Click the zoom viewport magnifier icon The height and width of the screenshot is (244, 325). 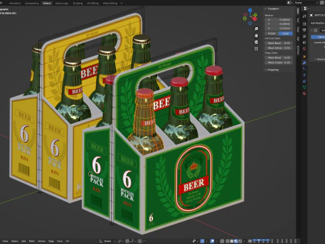tap(256, 28)
